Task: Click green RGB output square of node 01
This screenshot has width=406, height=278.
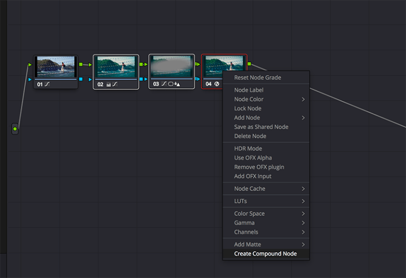Action: 81,64
